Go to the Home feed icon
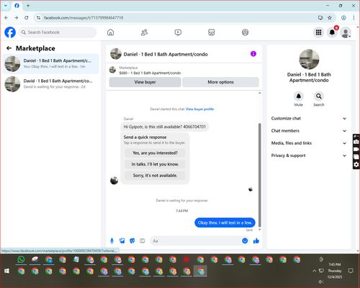The height and width of the screenshot is (288, 360). (110, 32)
